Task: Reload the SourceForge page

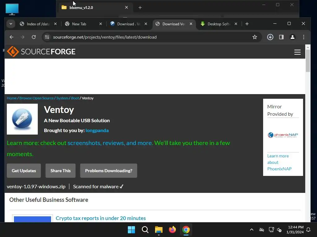Action: [34, 37]
